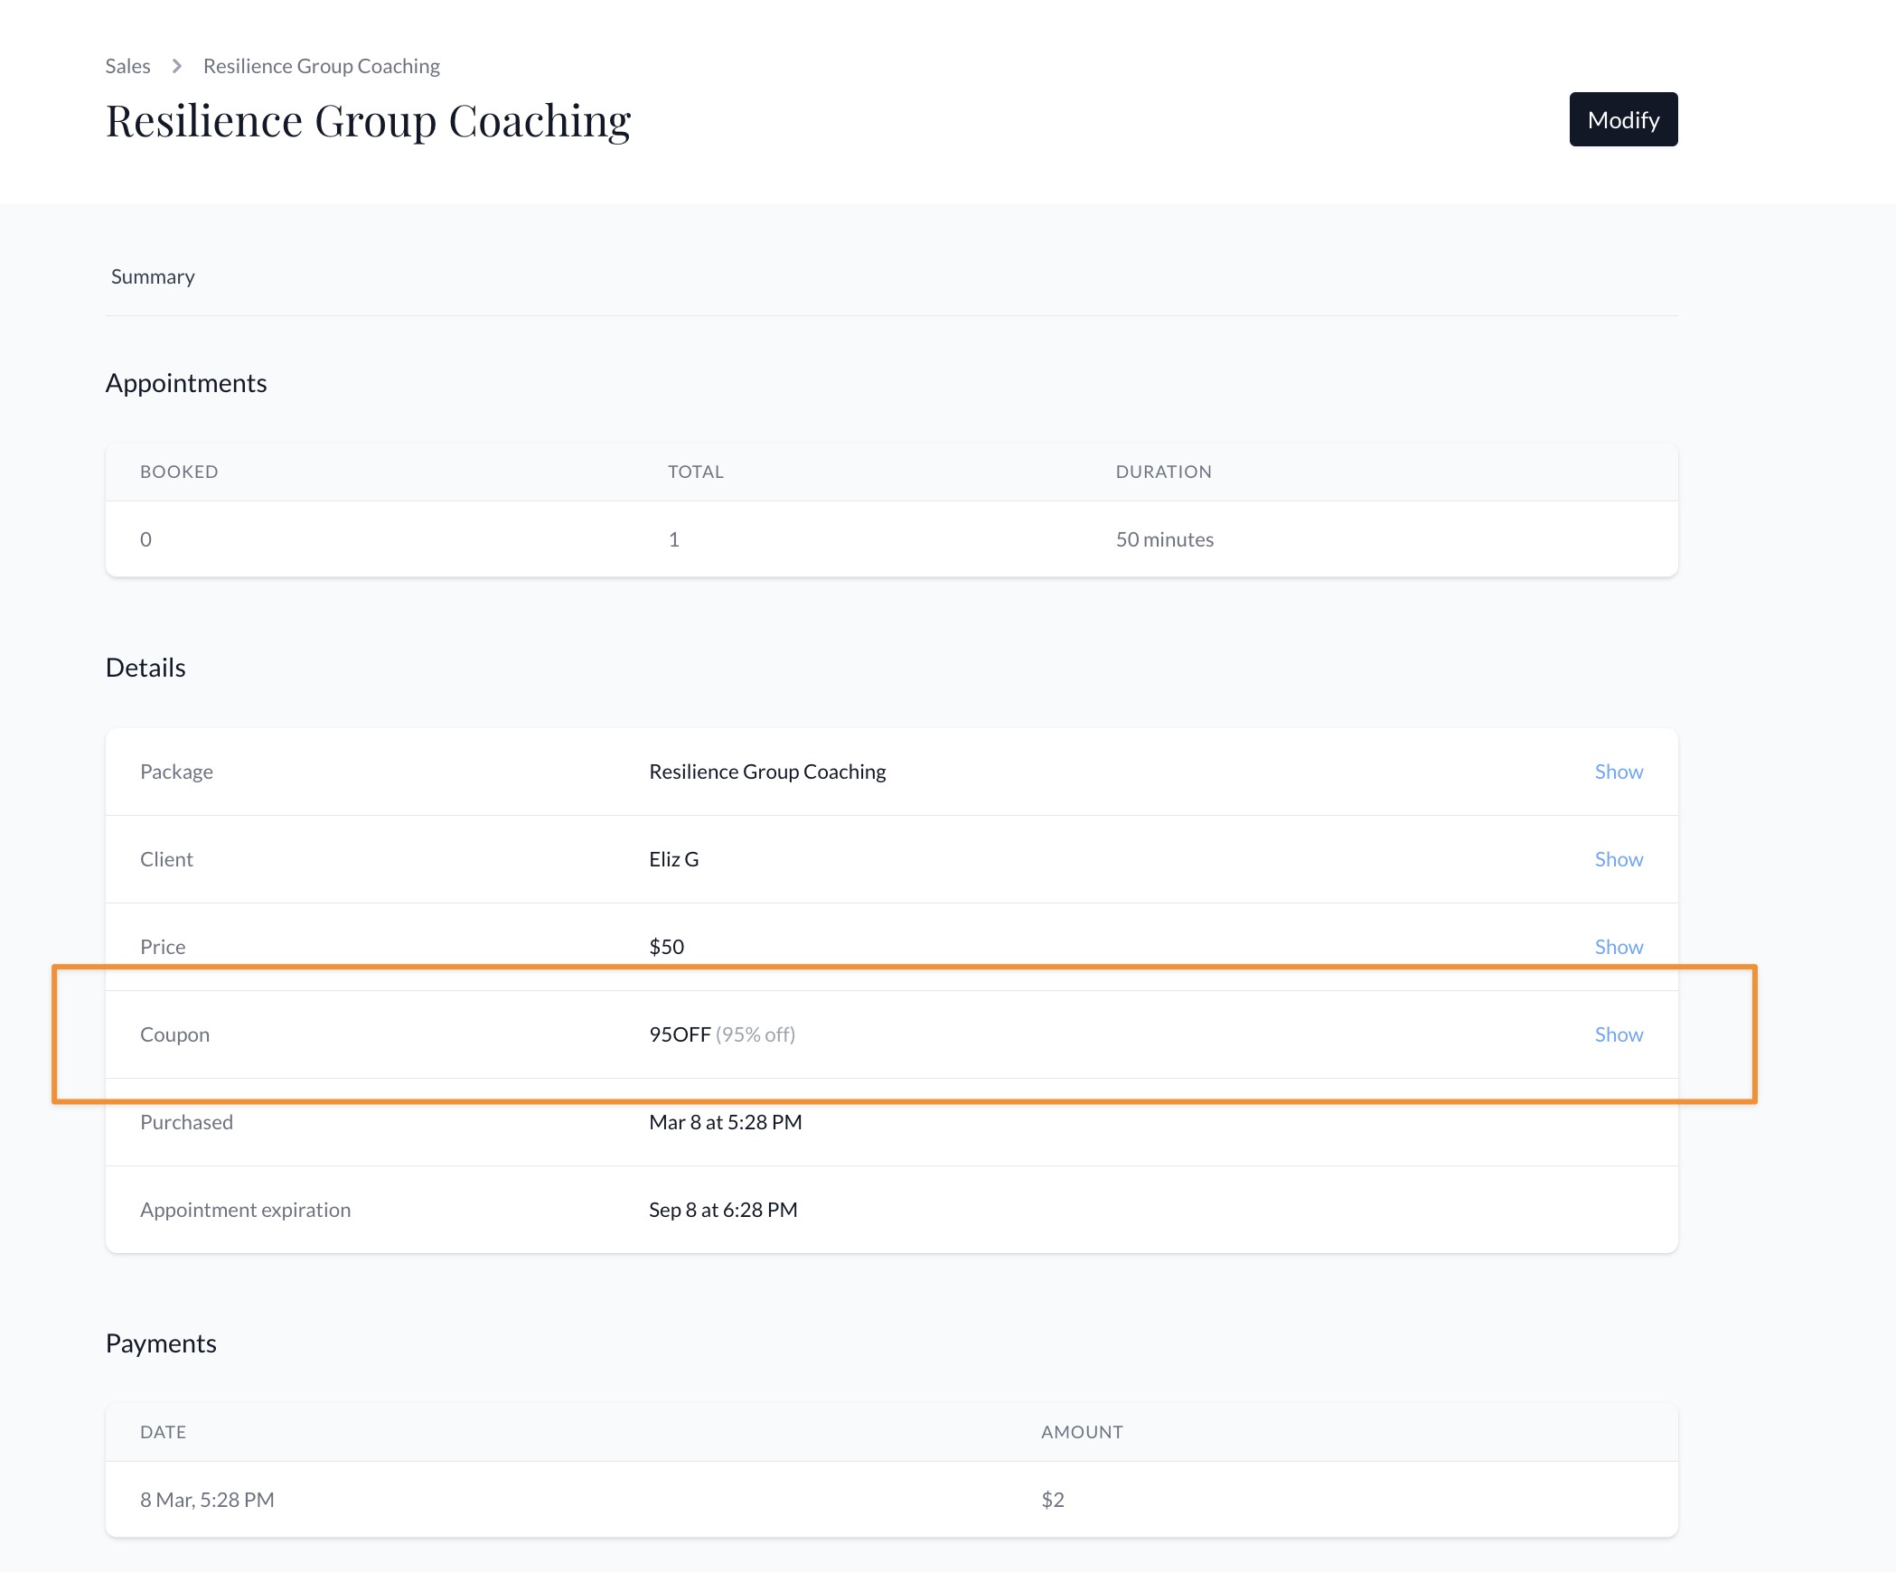Image resolution: width=1896 pixels, height=1572 pixels.
Task: Show the Coupon details
Action: click(1618, 1034)
